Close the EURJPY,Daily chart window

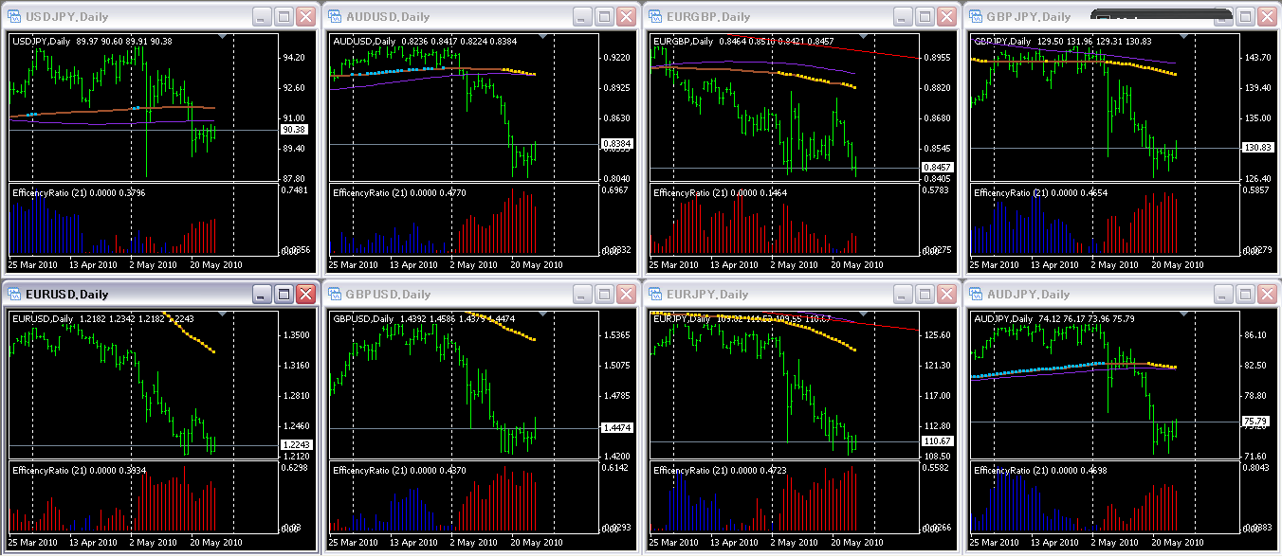pyautogui.click(x=946, y=295)
